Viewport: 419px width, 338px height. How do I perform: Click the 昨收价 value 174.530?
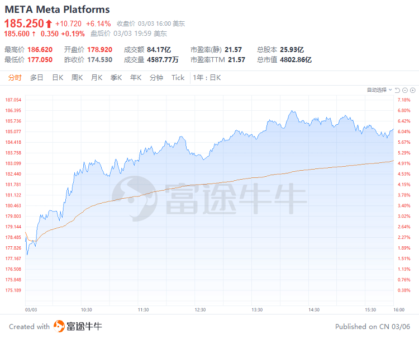point(99,60)
